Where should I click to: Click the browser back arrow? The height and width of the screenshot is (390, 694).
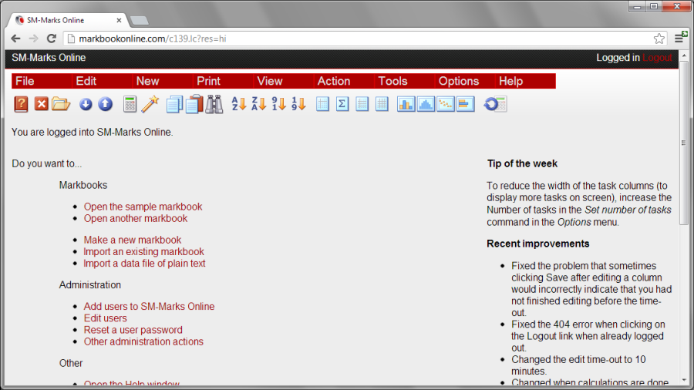15,39
